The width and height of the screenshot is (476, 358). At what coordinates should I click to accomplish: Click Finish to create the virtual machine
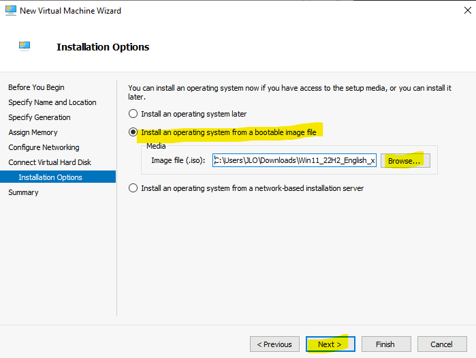386,344
